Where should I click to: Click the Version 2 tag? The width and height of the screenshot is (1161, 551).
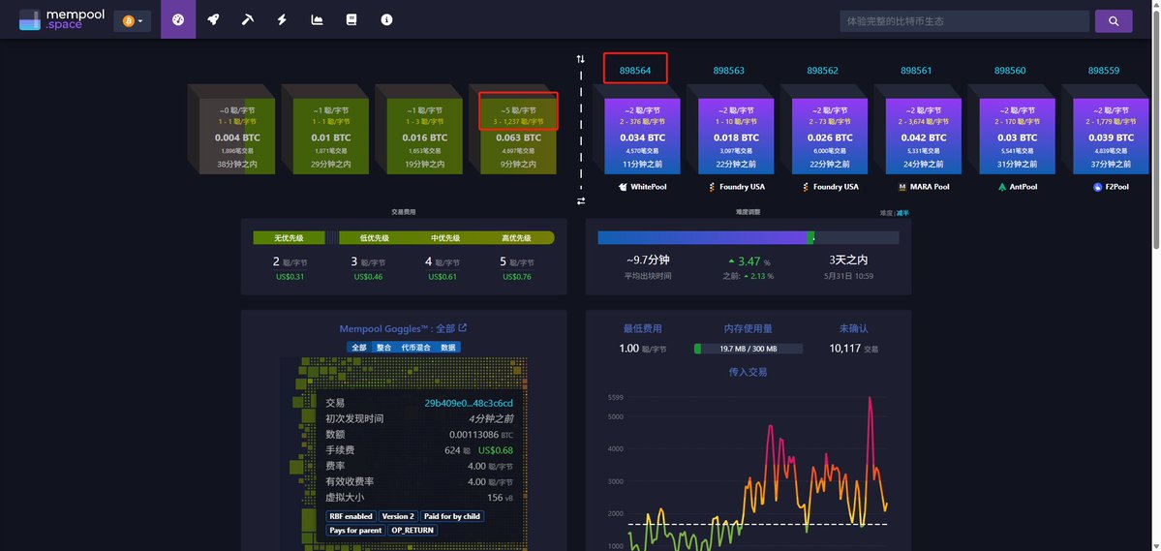pyautogui.click(x=398, y=516)
